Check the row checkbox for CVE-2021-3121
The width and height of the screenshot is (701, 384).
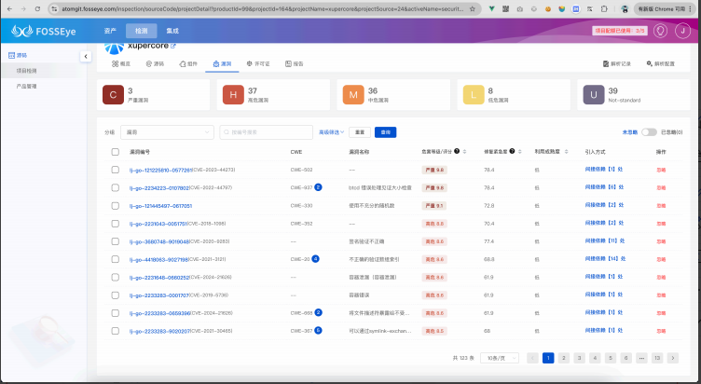click(116, 259)
